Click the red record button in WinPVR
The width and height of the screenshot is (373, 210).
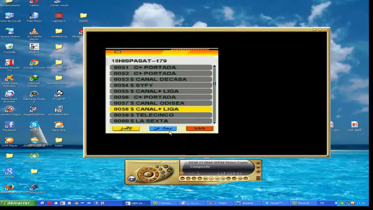tap(211, 178)
